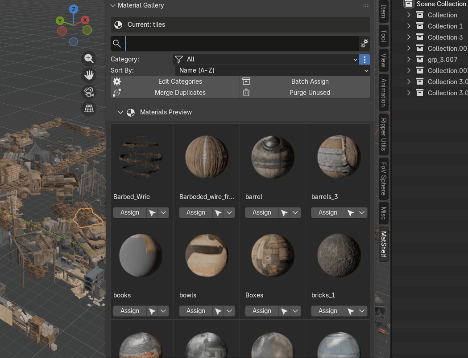Open dropdown arrow for bowls material
The image size is (468, 358).
[229, 311]
